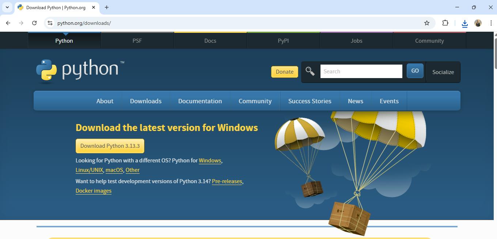Open a new browser tab
Viewport: 497px width, 239px height.
click(107, 7)
